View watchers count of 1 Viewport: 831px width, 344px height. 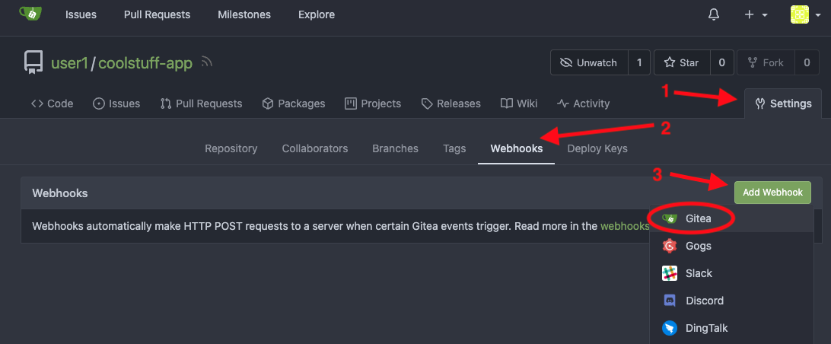pos(639,62)
